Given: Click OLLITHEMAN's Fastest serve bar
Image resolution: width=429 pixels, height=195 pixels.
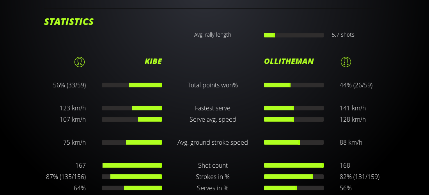Looking at the screenshot, I should pos(294,108).
